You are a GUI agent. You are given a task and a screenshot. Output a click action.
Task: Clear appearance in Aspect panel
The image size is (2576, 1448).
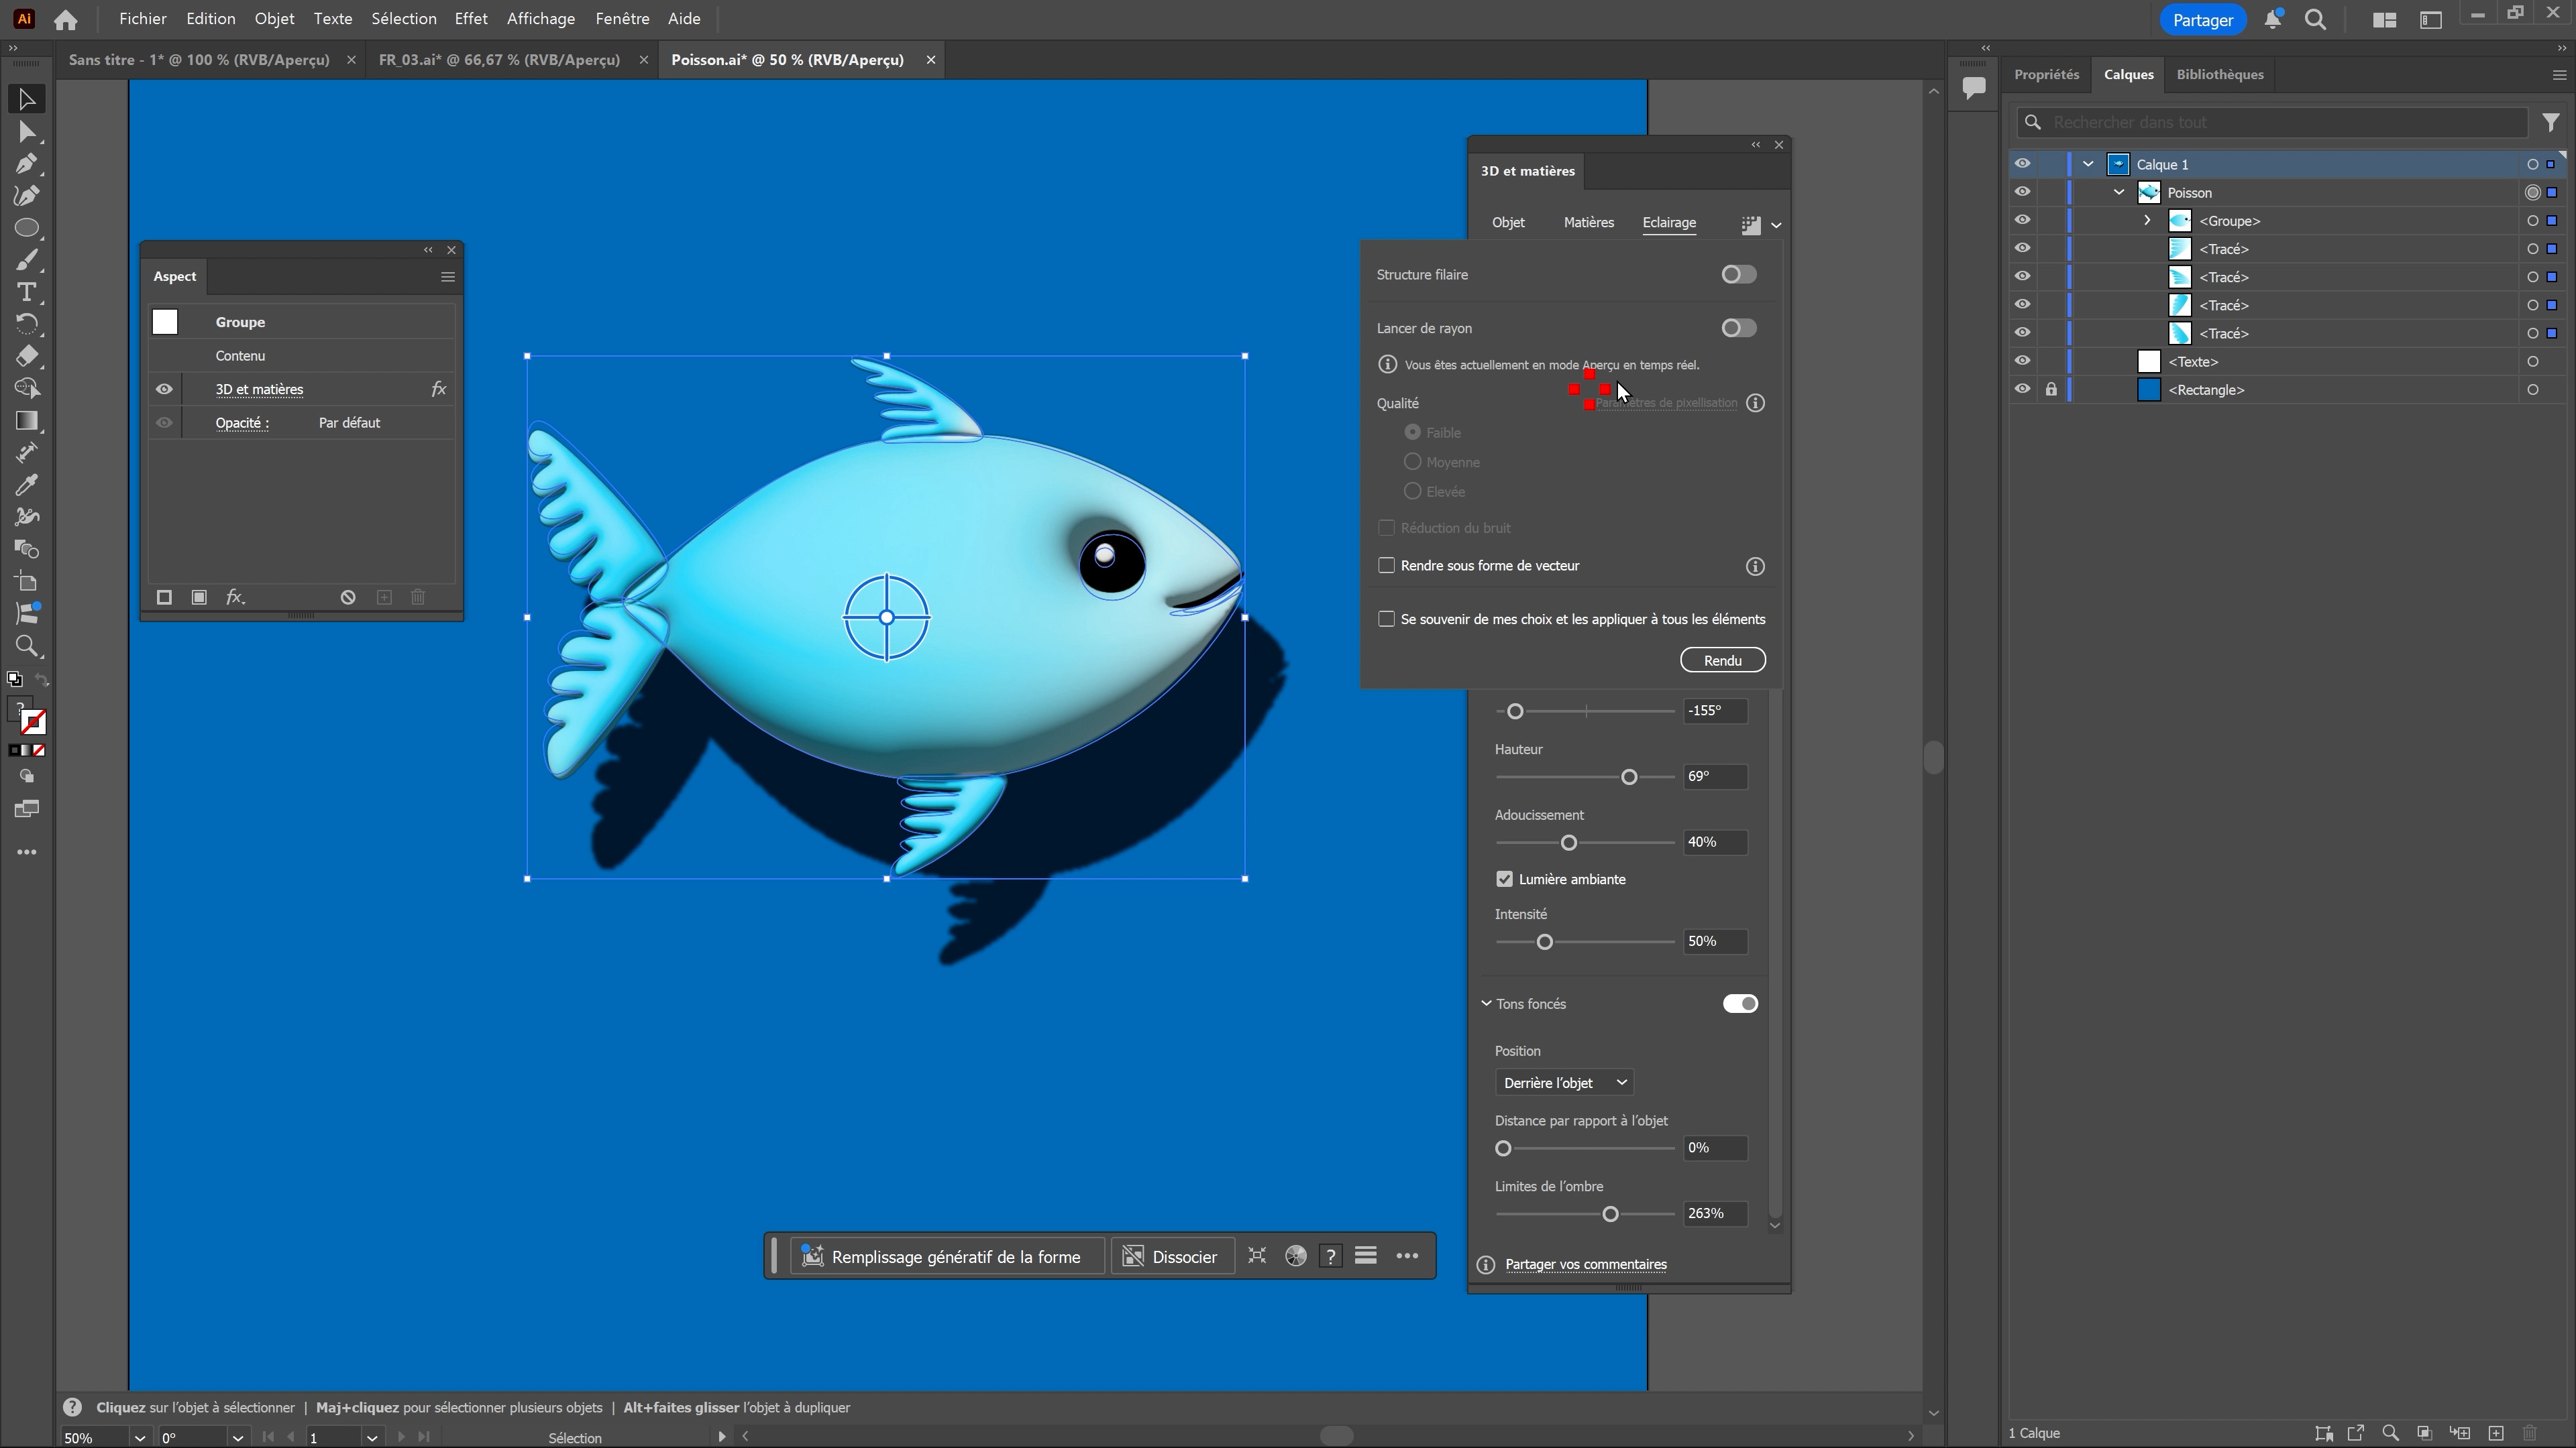coord(348,597)
